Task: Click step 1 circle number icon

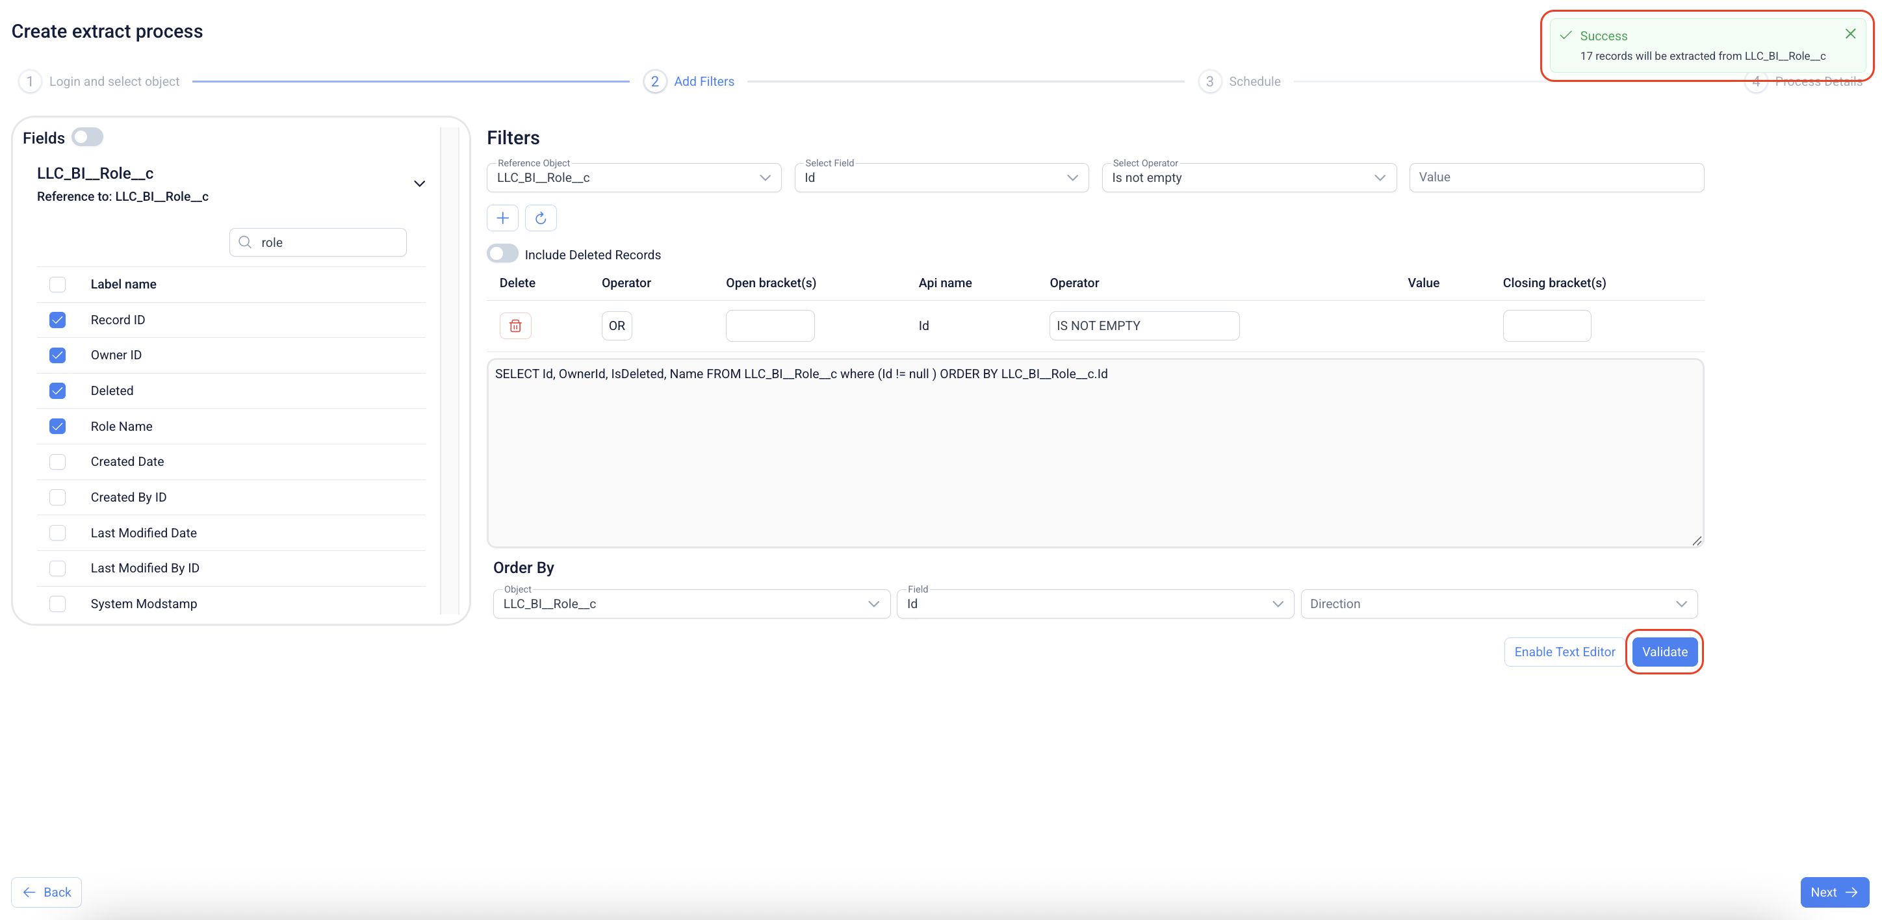Action: point(30,81)
